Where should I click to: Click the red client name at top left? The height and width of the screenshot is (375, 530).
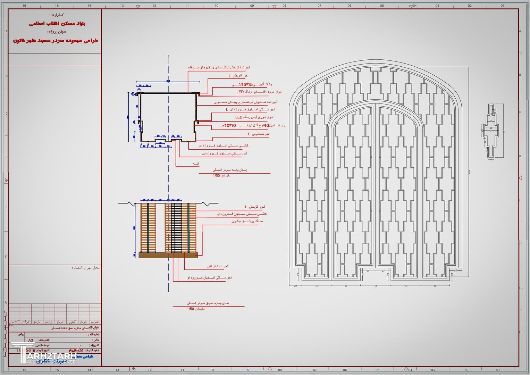point(57,23)
